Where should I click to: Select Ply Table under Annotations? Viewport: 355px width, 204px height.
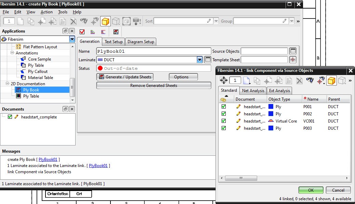point(36,65)
